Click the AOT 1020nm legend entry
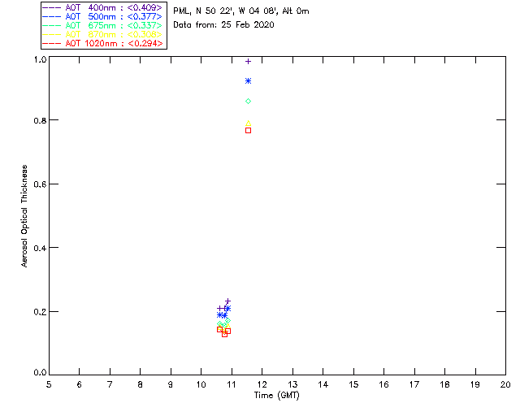 click(x=103, y=43)
